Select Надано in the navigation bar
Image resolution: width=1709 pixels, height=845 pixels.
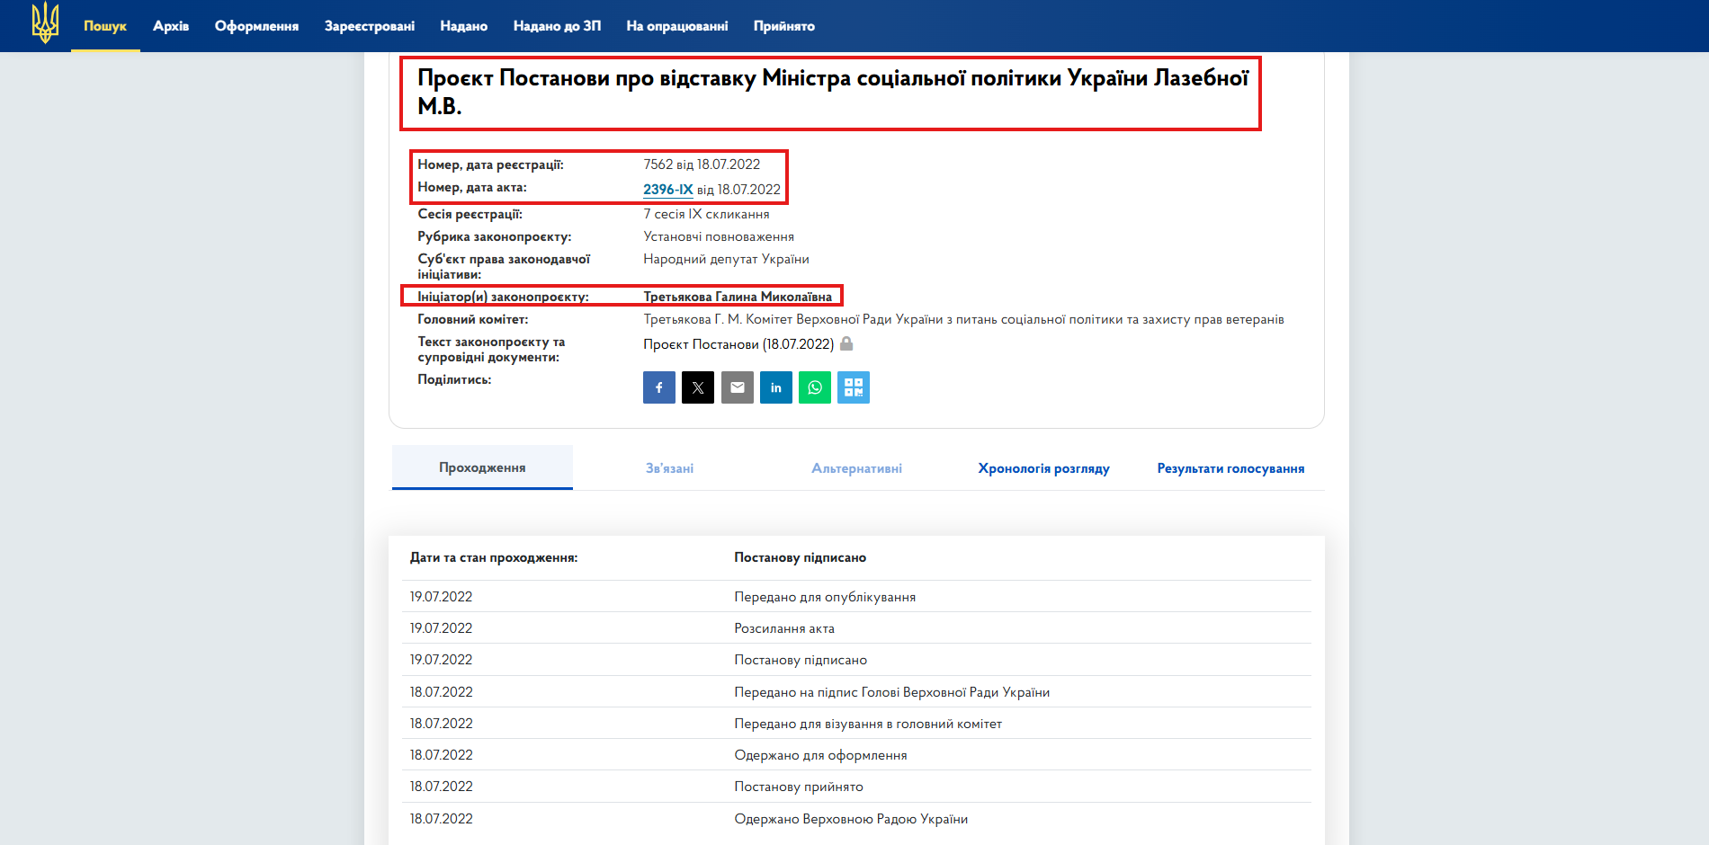coord(464,26)
